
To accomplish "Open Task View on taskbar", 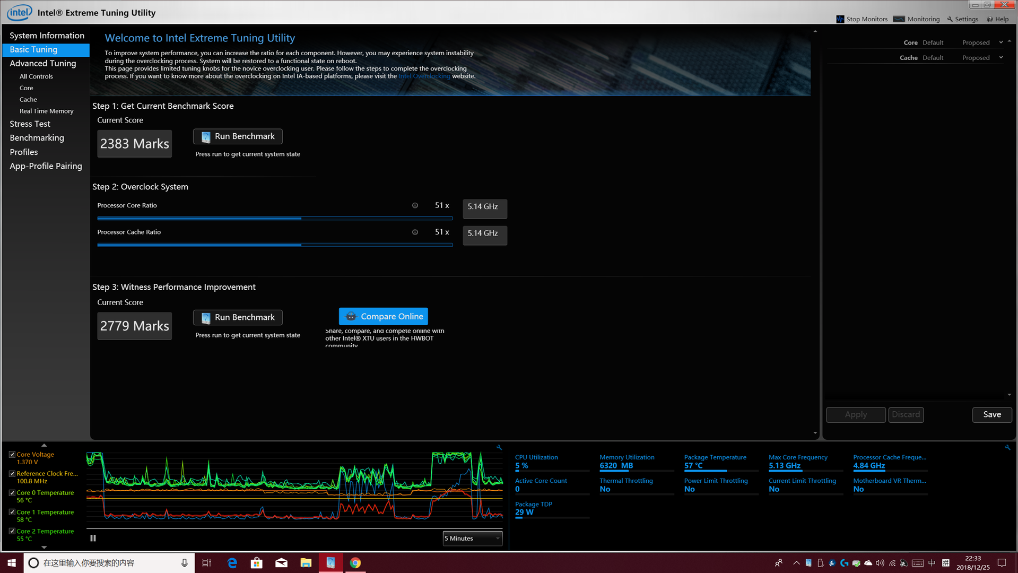I will click(x=206, y=562).
